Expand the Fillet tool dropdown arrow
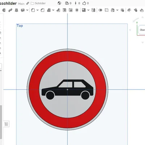 click(x=37, y=10)
